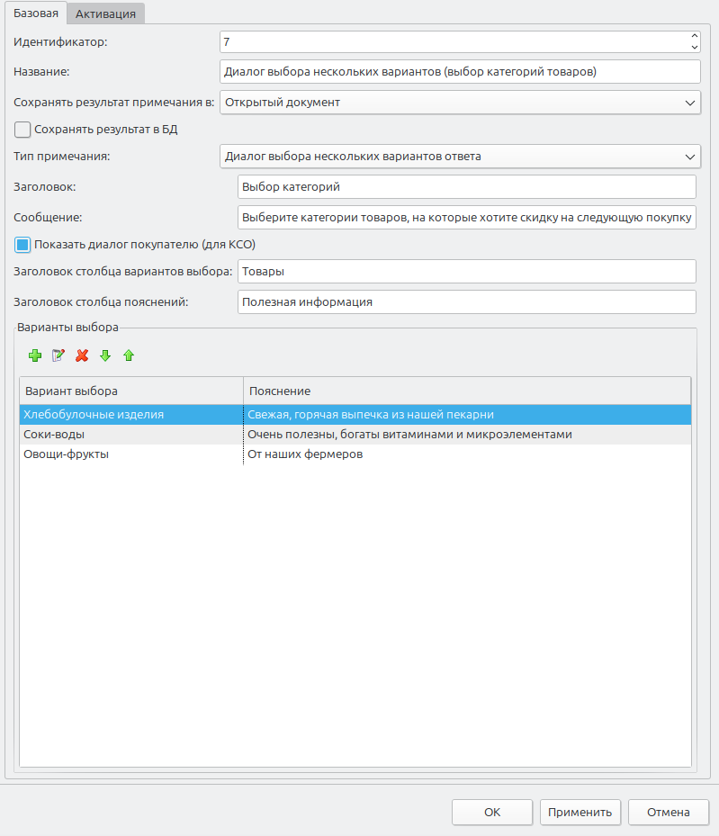Click into the Заголовок text field
Image resolution: width=719 pixels, height=836 pixels.
466,187
